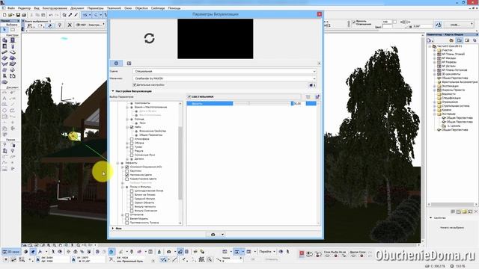
Task: Click the Navigator horizontal scrollbar
Action: click(452, 204)
